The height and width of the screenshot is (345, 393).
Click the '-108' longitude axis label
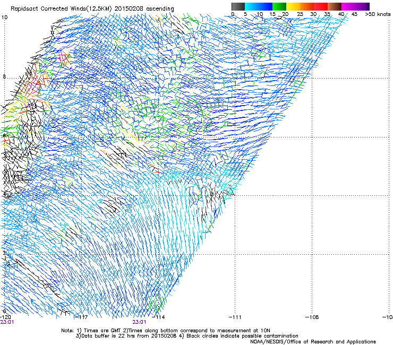(x=312, y=317)
